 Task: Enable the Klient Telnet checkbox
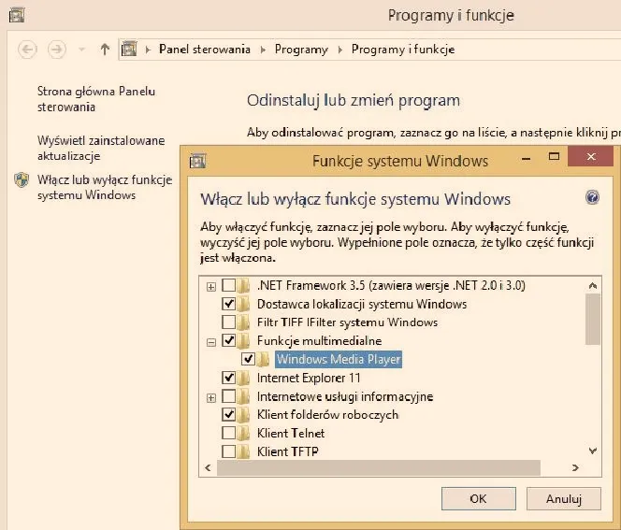(x=229, y=433)
